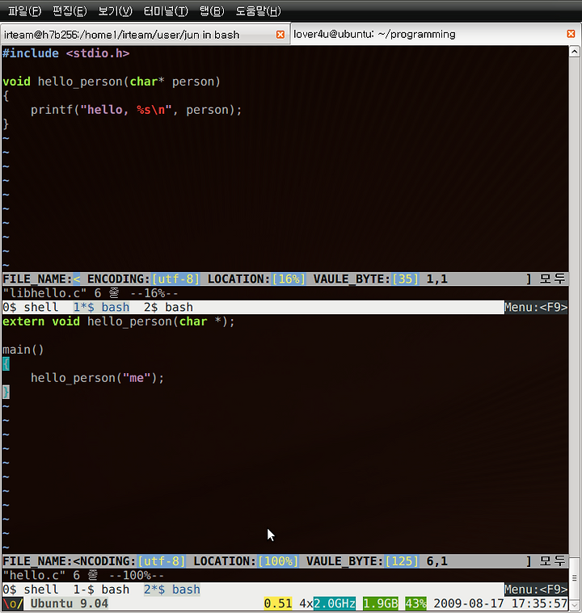Close the lover4u@ubuntu tab
Screen dimensions: 582x613
click(x=571, y=34)
